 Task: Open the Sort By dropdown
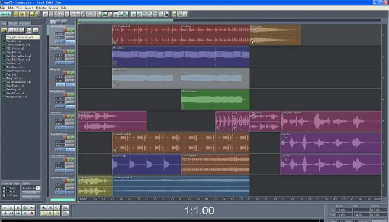click(31, 188)
